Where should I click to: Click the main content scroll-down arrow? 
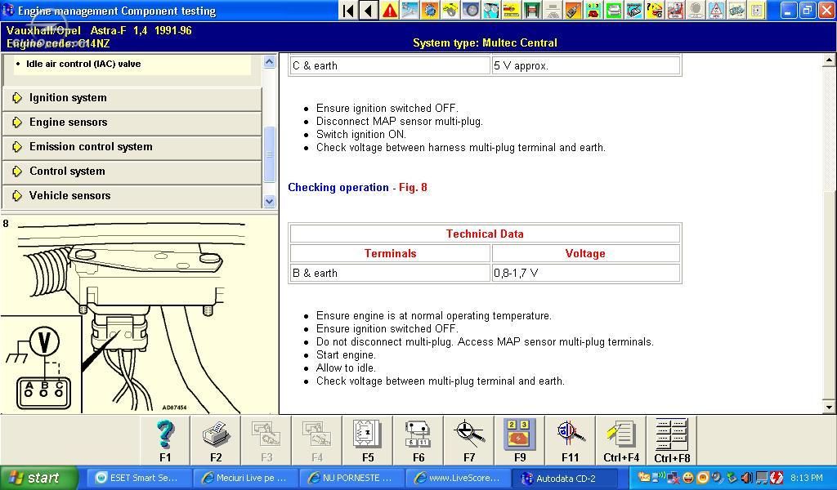[x=829, y=408]
